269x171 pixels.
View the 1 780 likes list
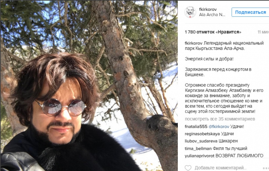(213, 32)
